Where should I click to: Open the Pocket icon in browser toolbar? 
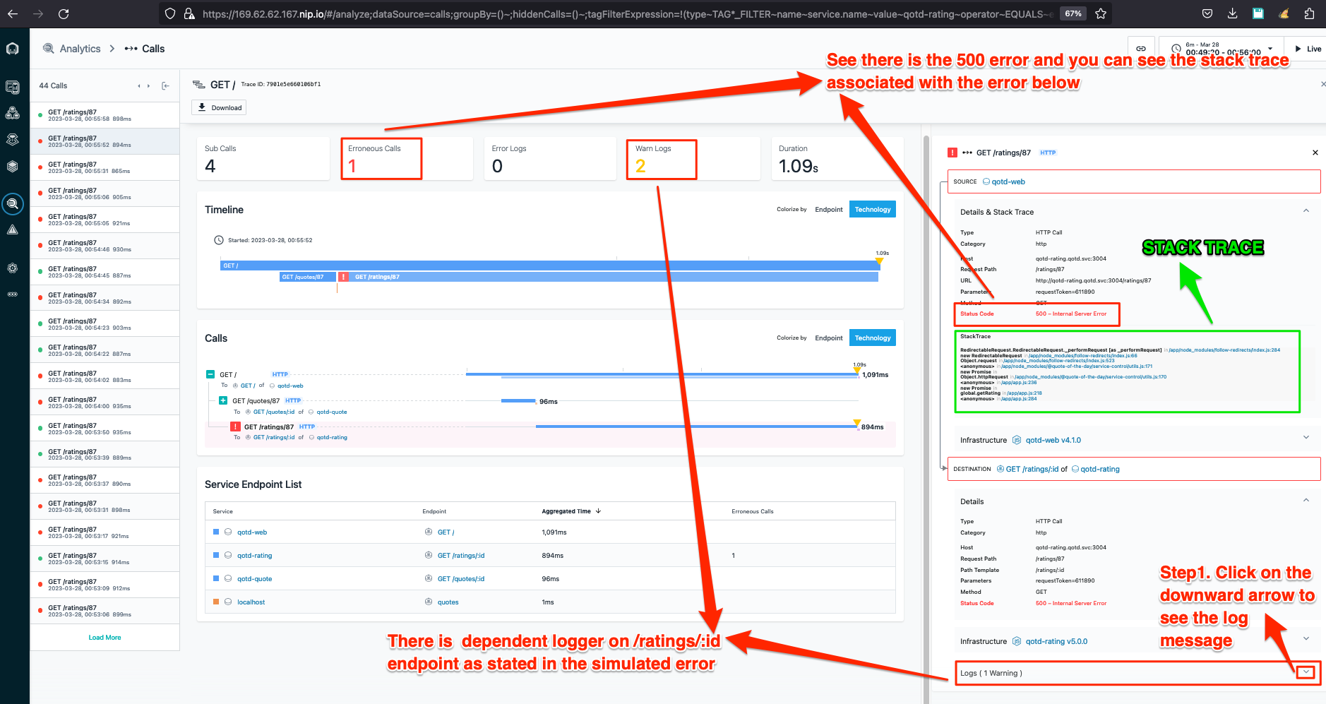click(x=1207, y=13)
